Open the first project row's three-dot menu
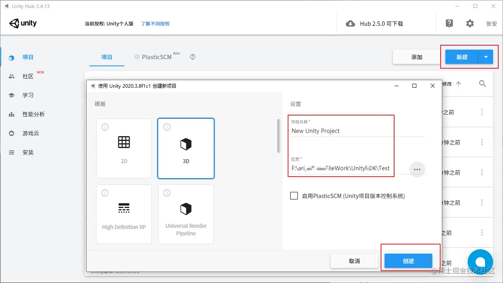 tap(482, 112)
